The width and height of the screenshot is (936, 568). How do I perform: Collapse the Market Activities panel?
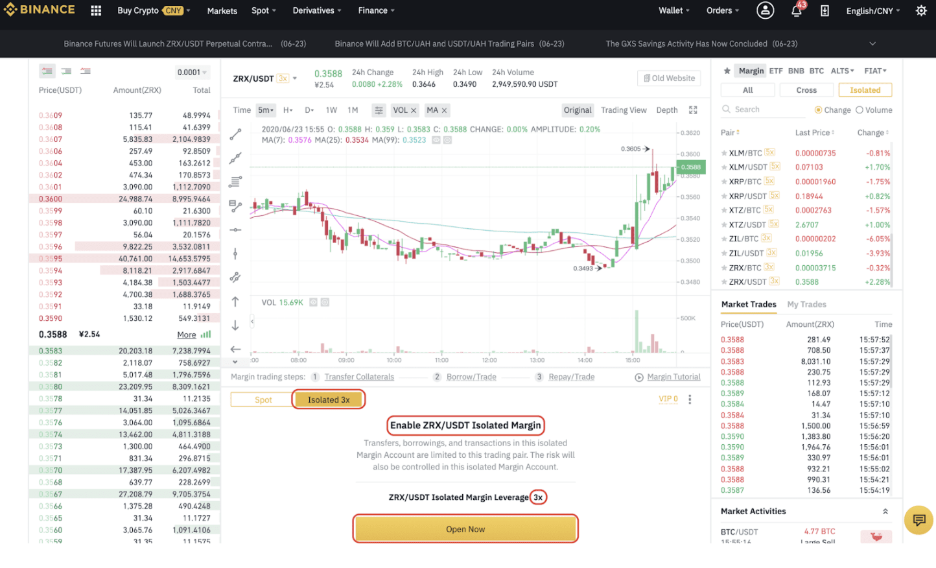point(885,512)
